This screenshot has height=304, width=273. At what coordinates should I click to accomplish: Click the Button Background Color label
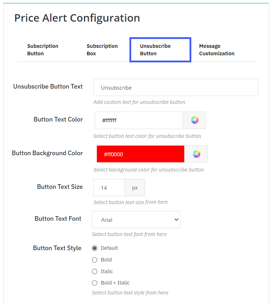point(47,153)
